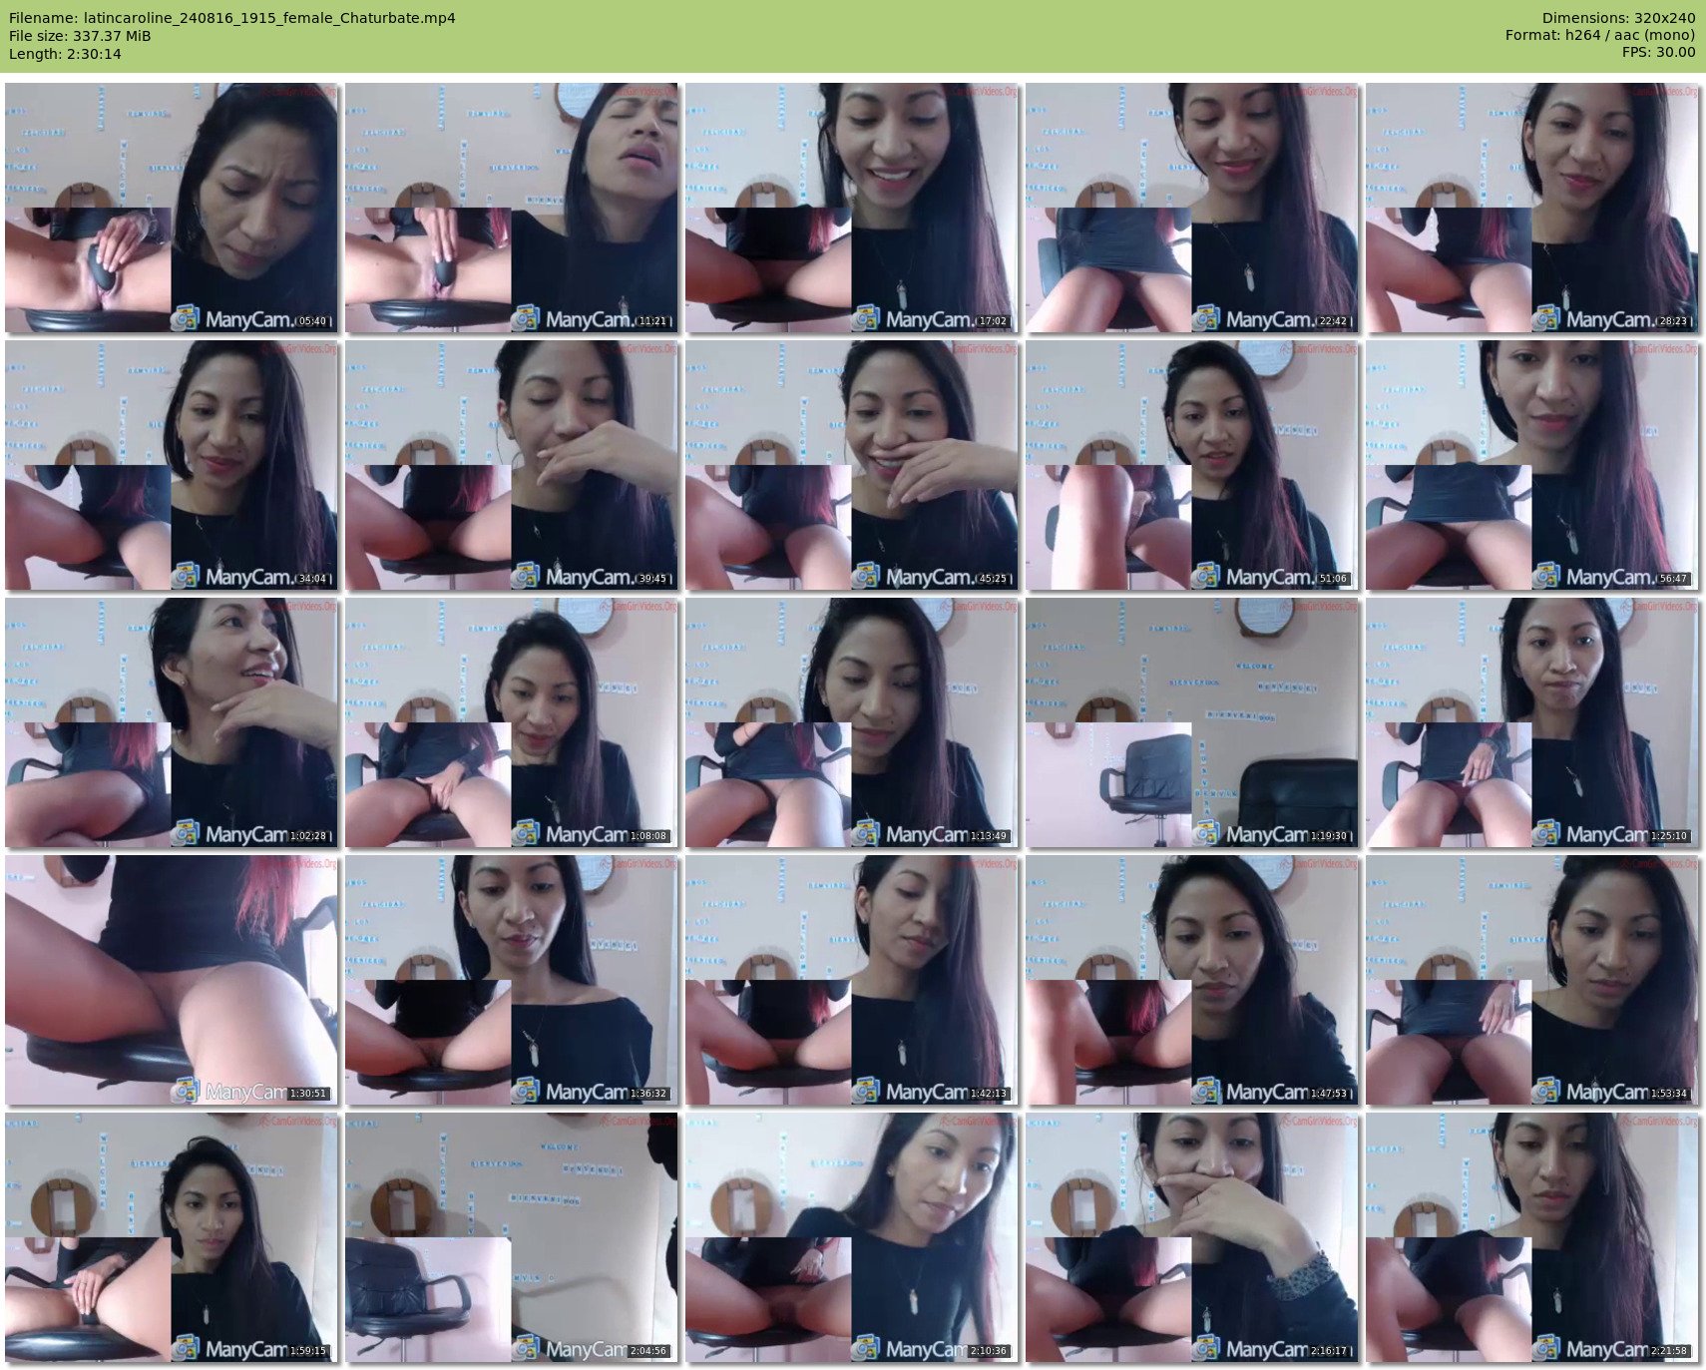Open the thumbnail at timestamp 1:42:13
This screenshot has height=1370, width=1706.
click(851, 980)
